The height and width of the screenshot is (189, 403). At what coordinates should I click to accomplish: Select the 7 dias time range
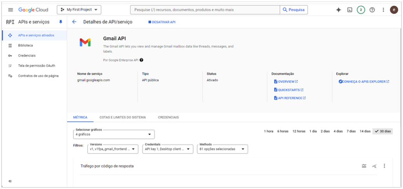[351, 131]
